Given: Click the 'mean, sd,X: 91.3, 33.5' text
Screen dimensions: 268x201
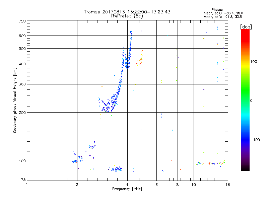Looking at the screenshot, I should pyautogui.click(x=223, y=17).
